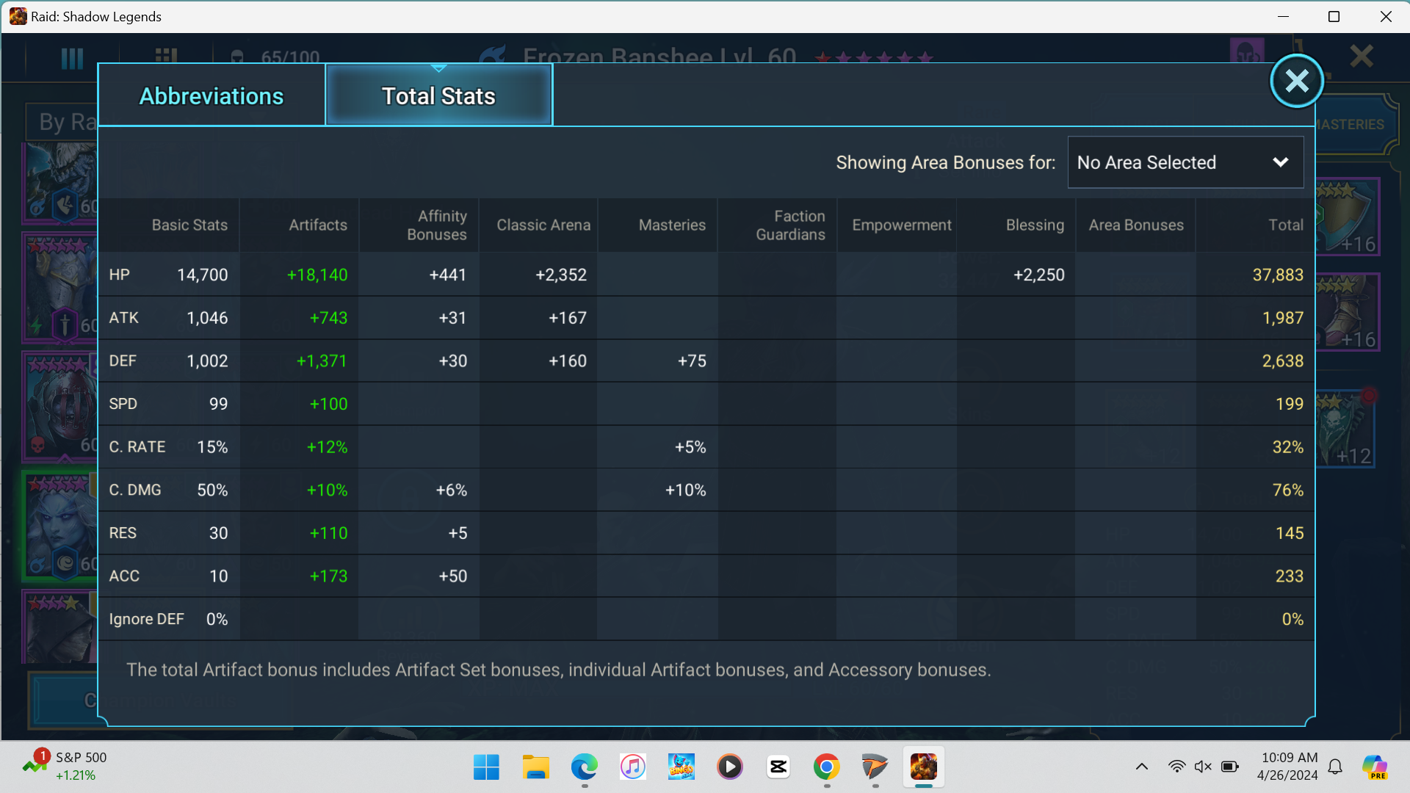Click the HP blessing bonus +2,250
Screen dimensions: 1410x793
pyautogui.click(x=1038, y=275)
